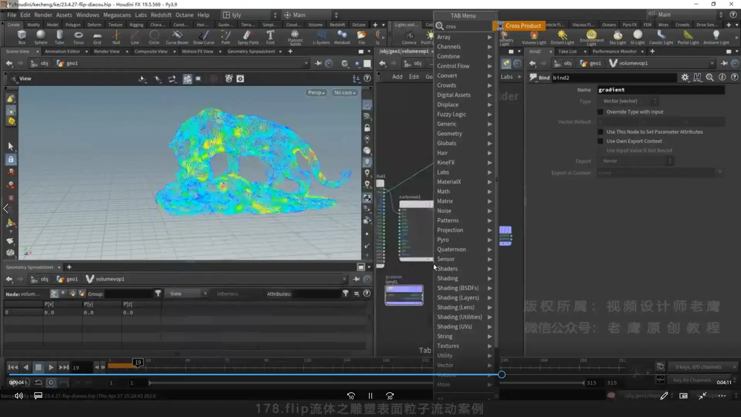741x417 pixels.
Task: Toggle Use This Node to Set Parameter Attributes
Action: point(600,132)
